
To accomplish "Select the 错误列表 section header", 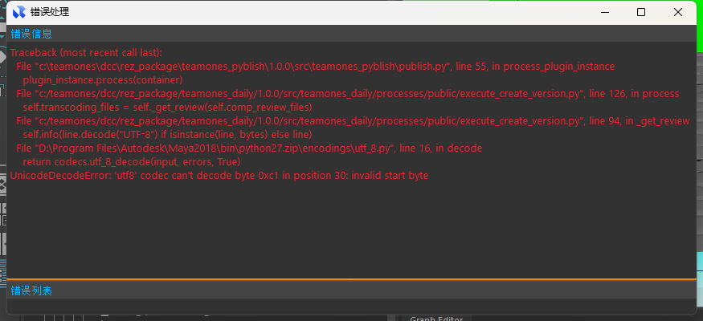I will click(32, 291).
